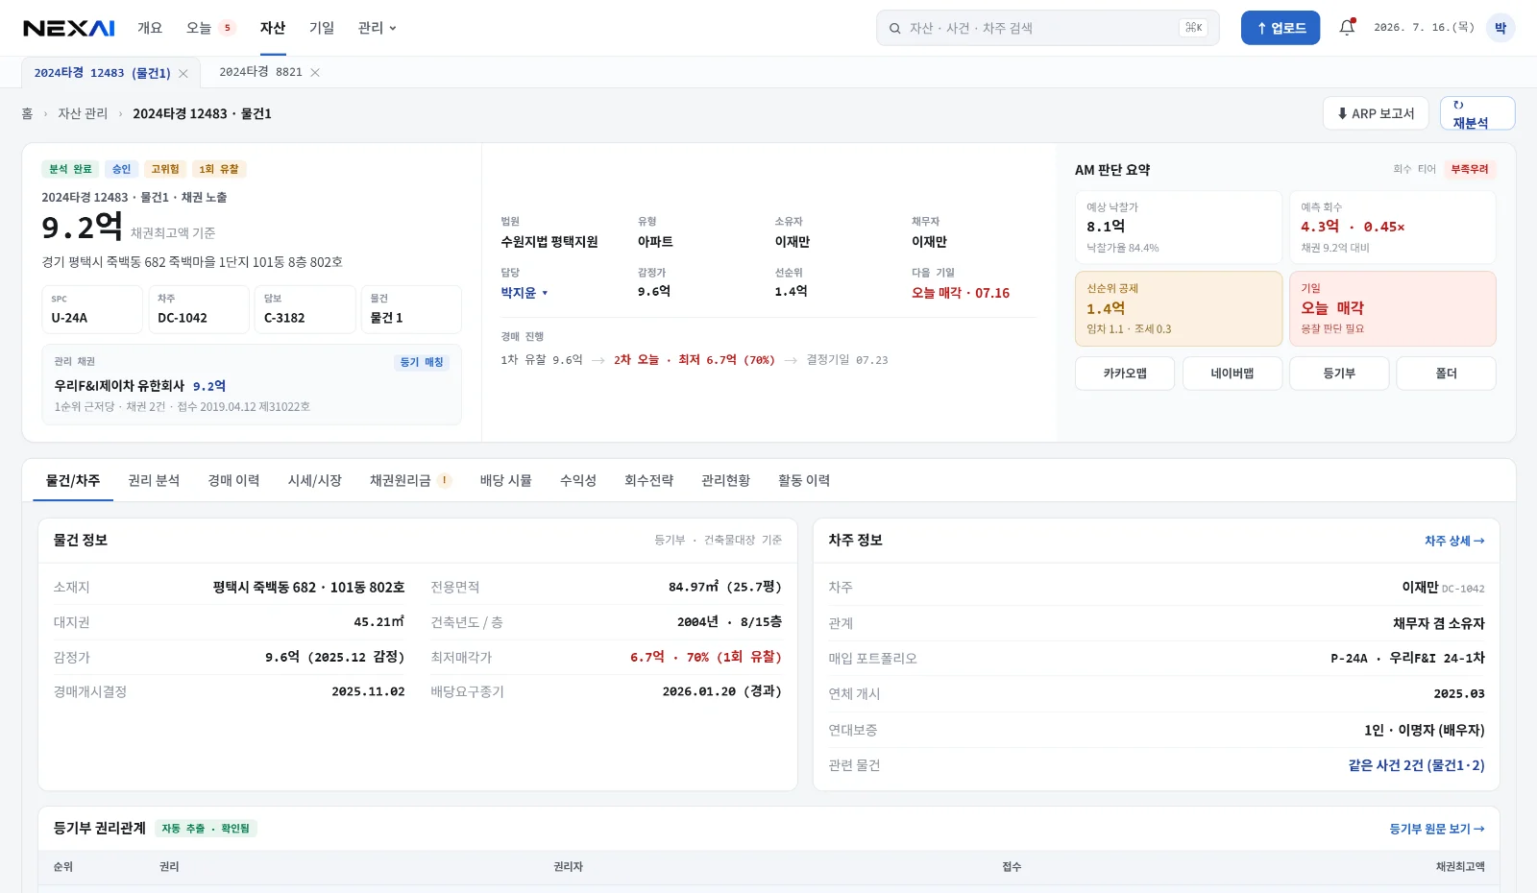Click 1인 · 이명자 (배우자) value
The image size is (1537, 893).
tap(1424, 731)
